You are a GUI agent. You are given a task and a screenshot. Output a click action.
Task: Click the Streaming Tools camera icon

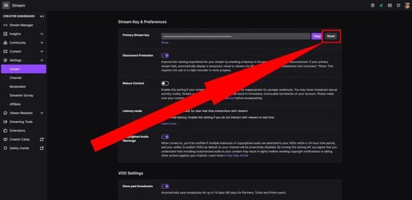5,122
